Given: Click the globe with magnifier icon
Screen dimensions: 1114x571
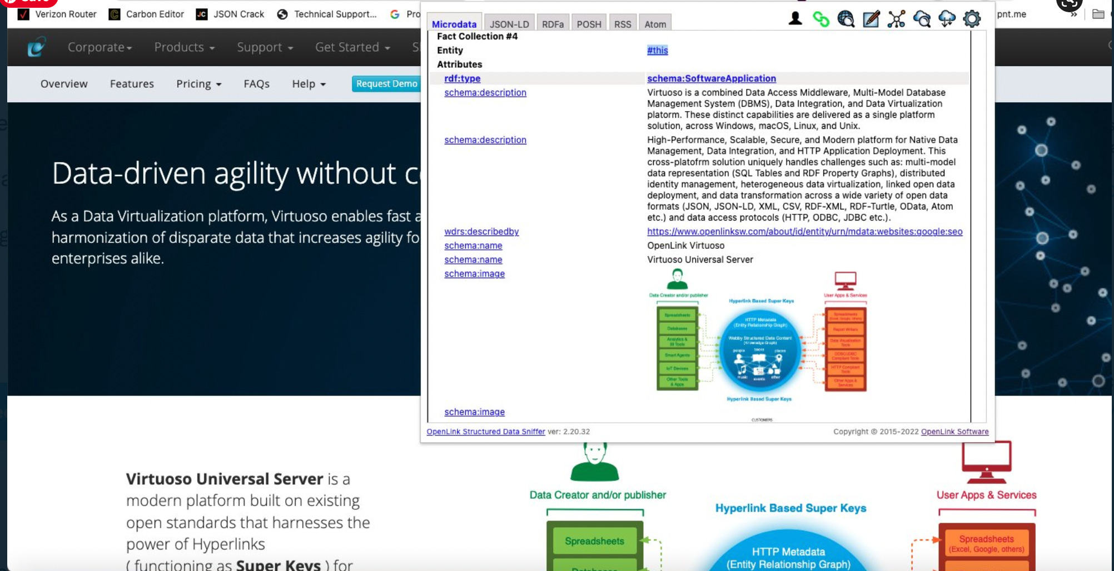Looking at the screenshot, I should (x=846, y=19).
